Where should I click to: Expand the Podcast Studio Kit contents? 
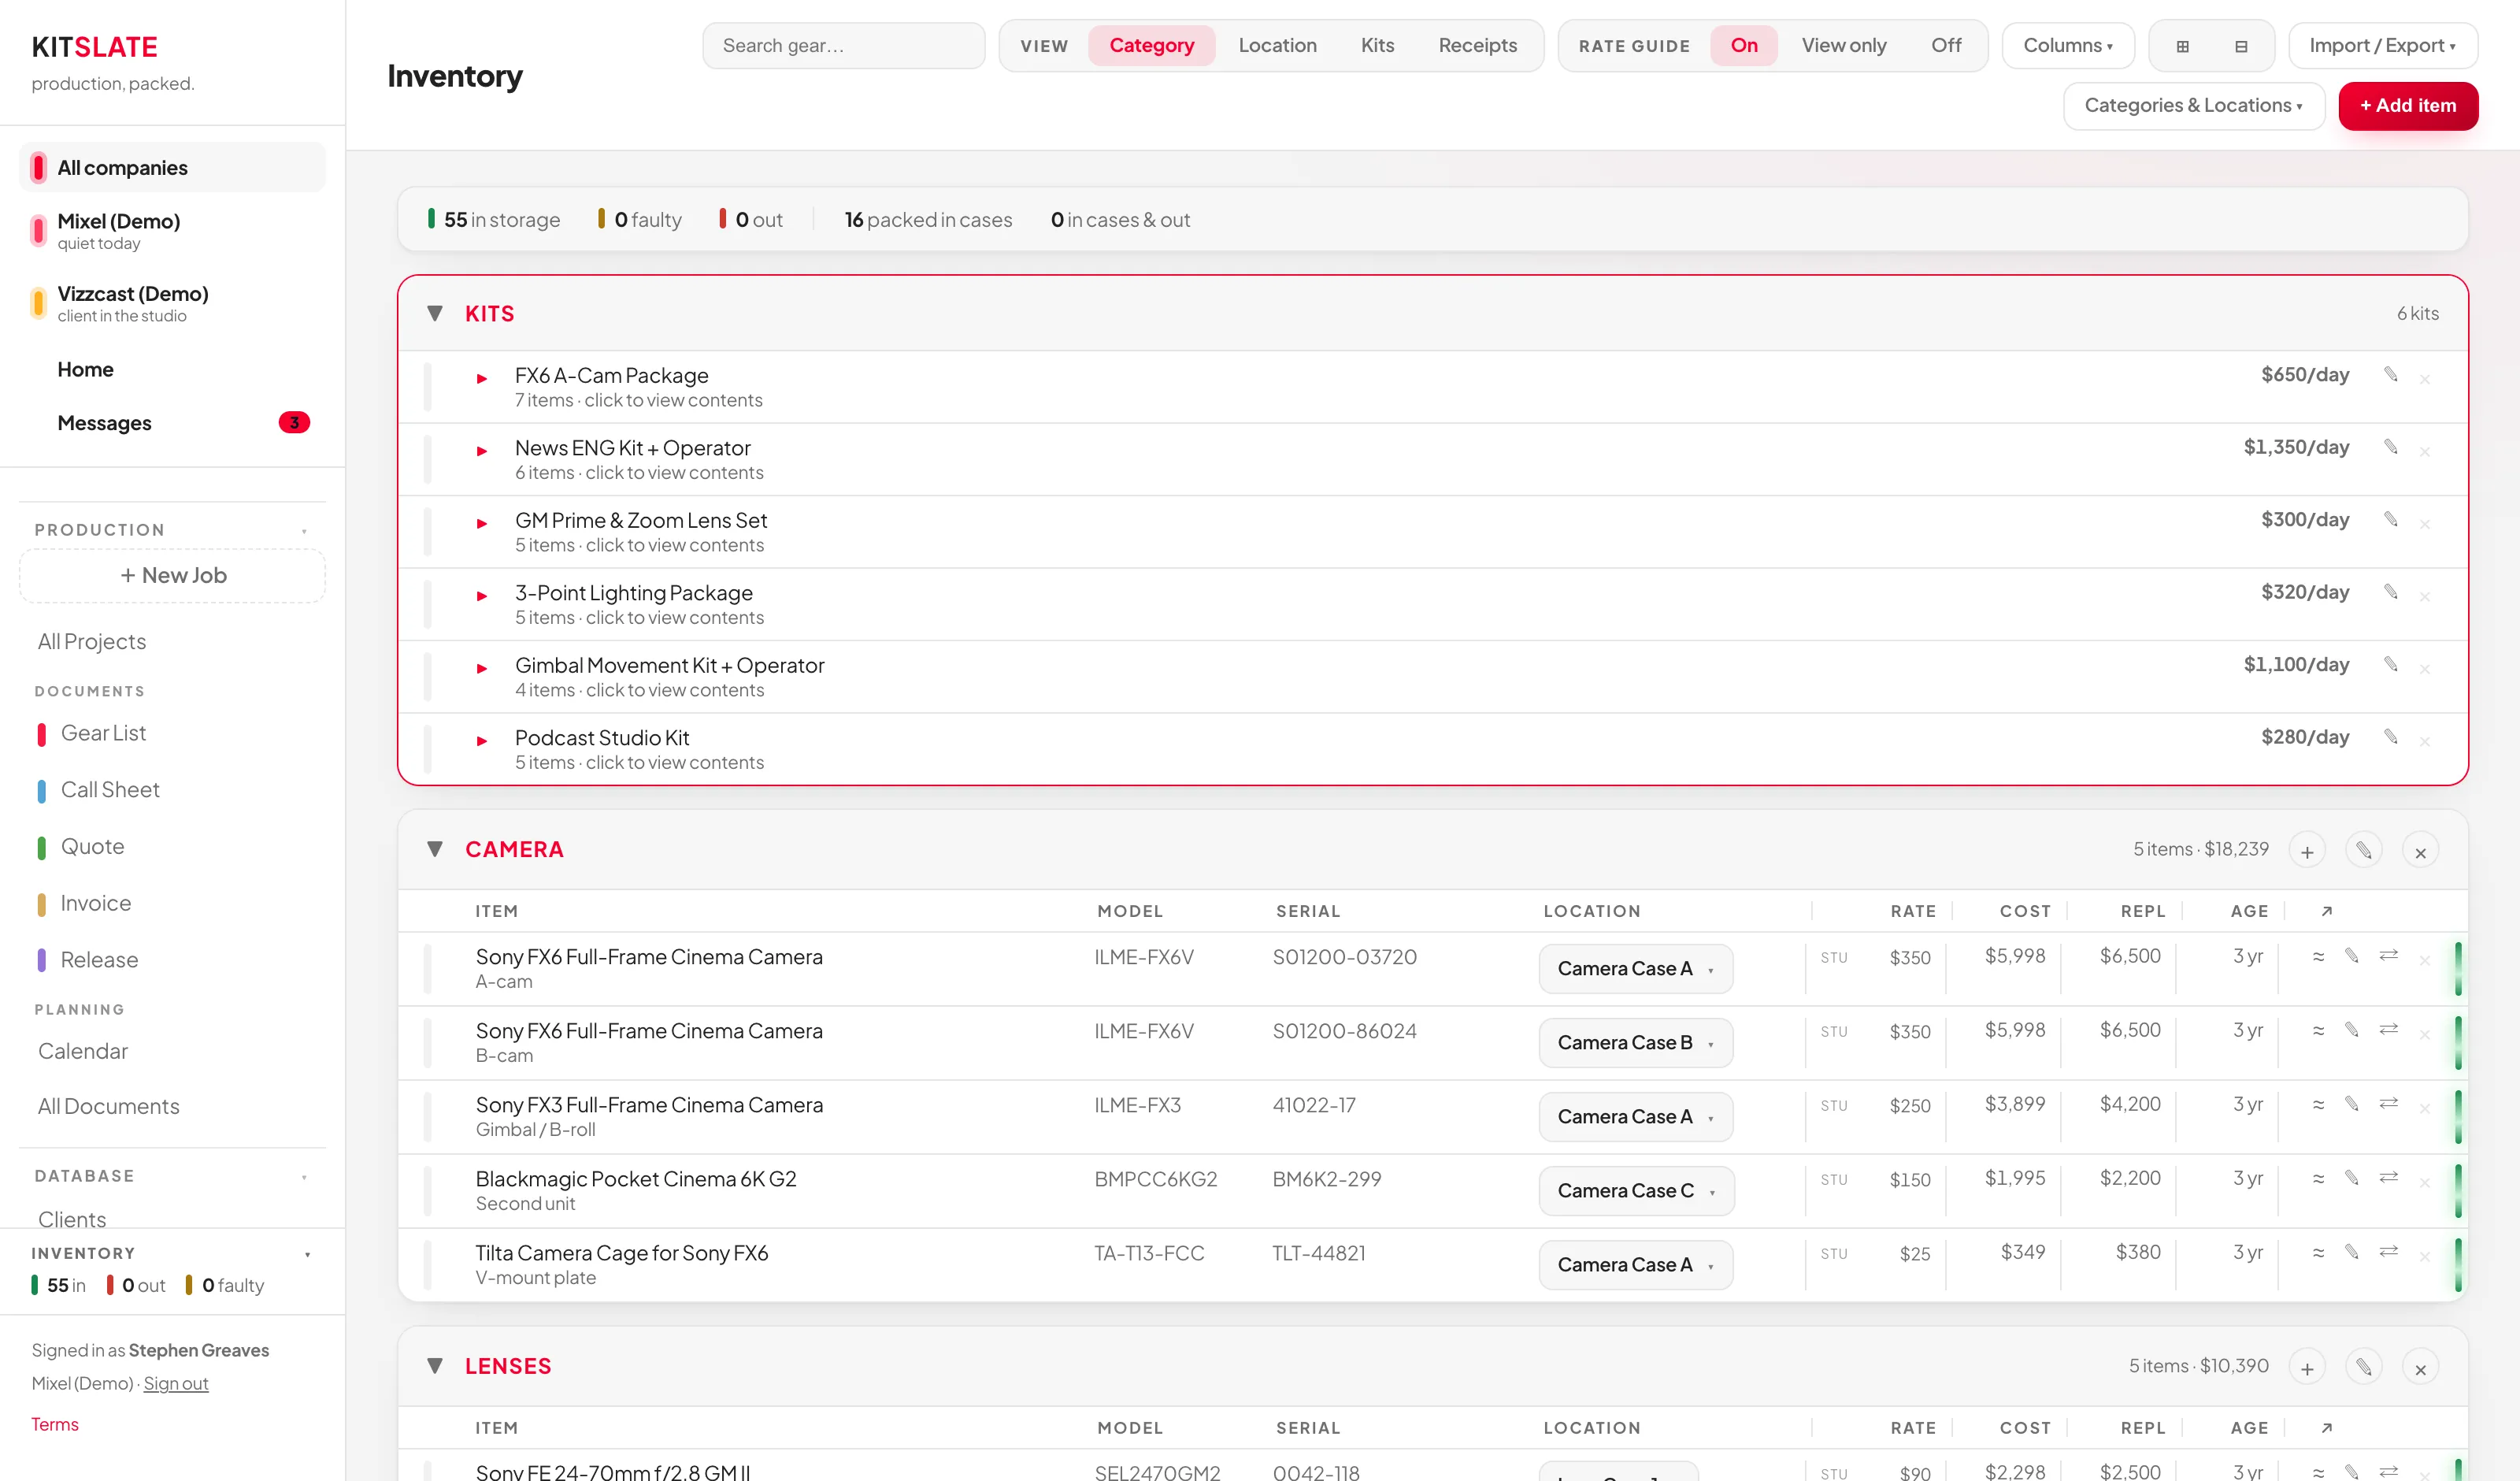coord(482,741)
